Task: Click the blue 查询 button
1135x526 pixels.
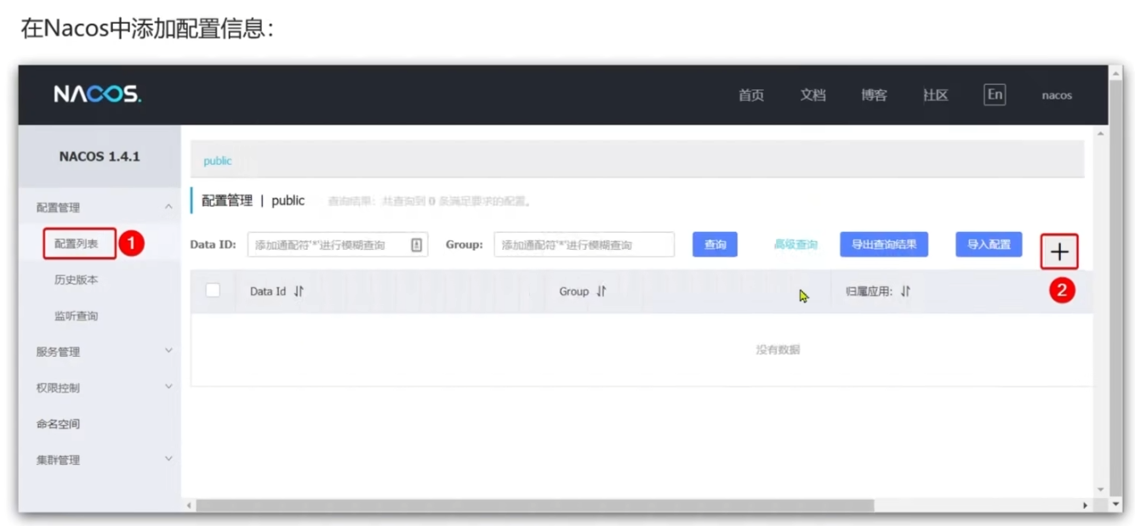Action: point(715,245)
